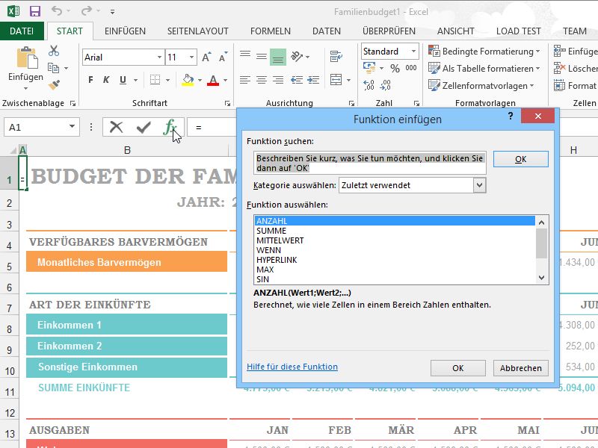Viewport: 598px width, 448px height.
Task: Open font color dropdown arrow
Action: (226, 81)
